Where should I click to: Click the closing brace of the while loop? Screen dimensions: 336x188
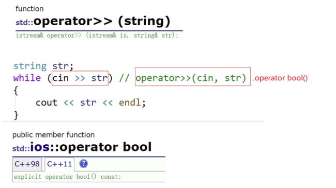(x=16, y=115)
